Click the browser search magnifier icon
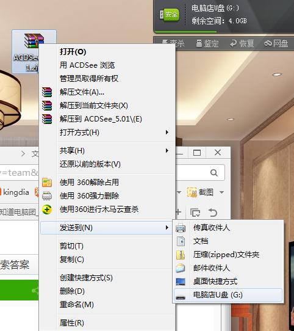Image resolution: width=294 pixels, height=331 pixels. [214, 173]
